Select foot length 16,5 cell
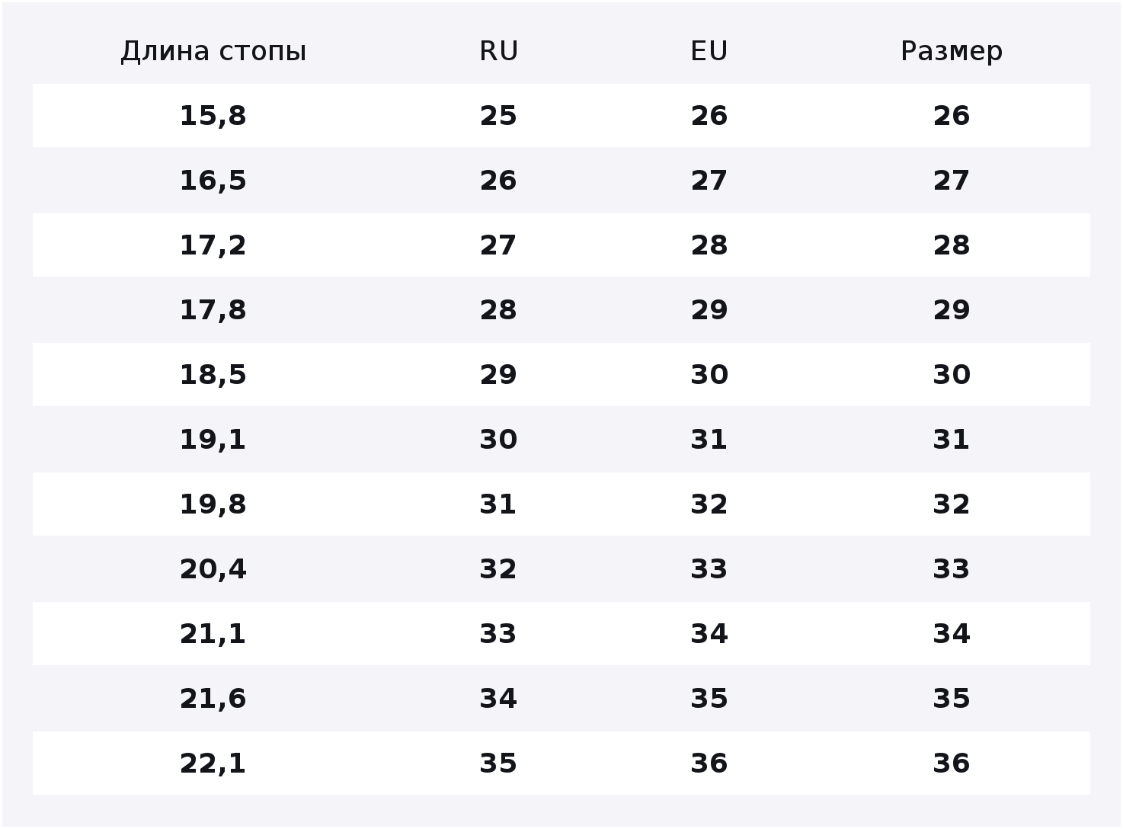Viewport: 1123px width, 829px height. tap(213, 181)
